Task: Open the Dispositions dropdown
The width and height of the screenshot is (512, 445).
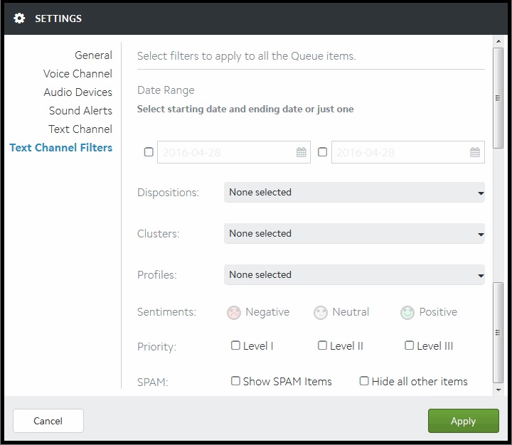Action: coord(354,193)
